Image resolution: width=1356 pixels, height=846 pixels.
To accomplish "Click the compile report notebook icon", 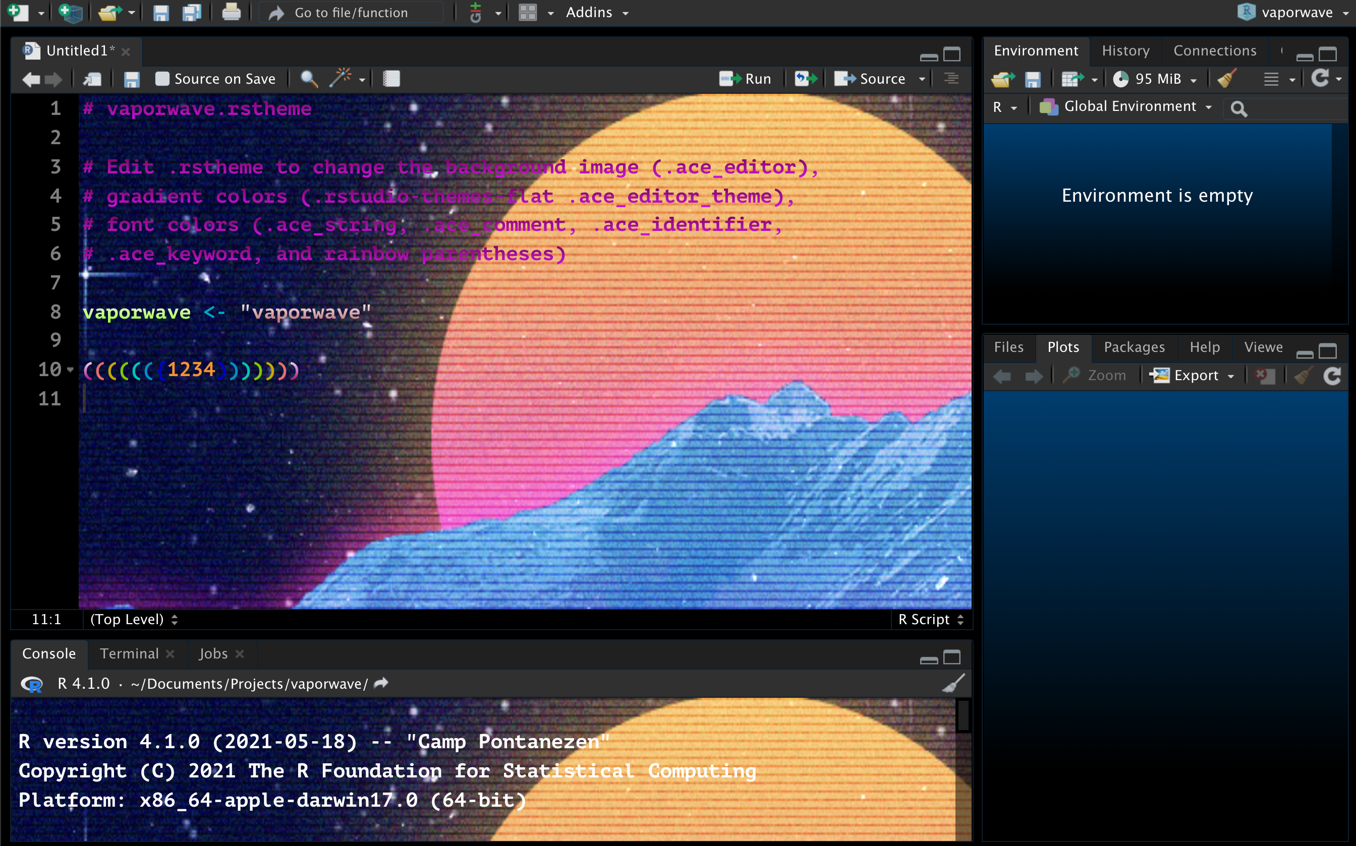I will (x=391, y=79).
